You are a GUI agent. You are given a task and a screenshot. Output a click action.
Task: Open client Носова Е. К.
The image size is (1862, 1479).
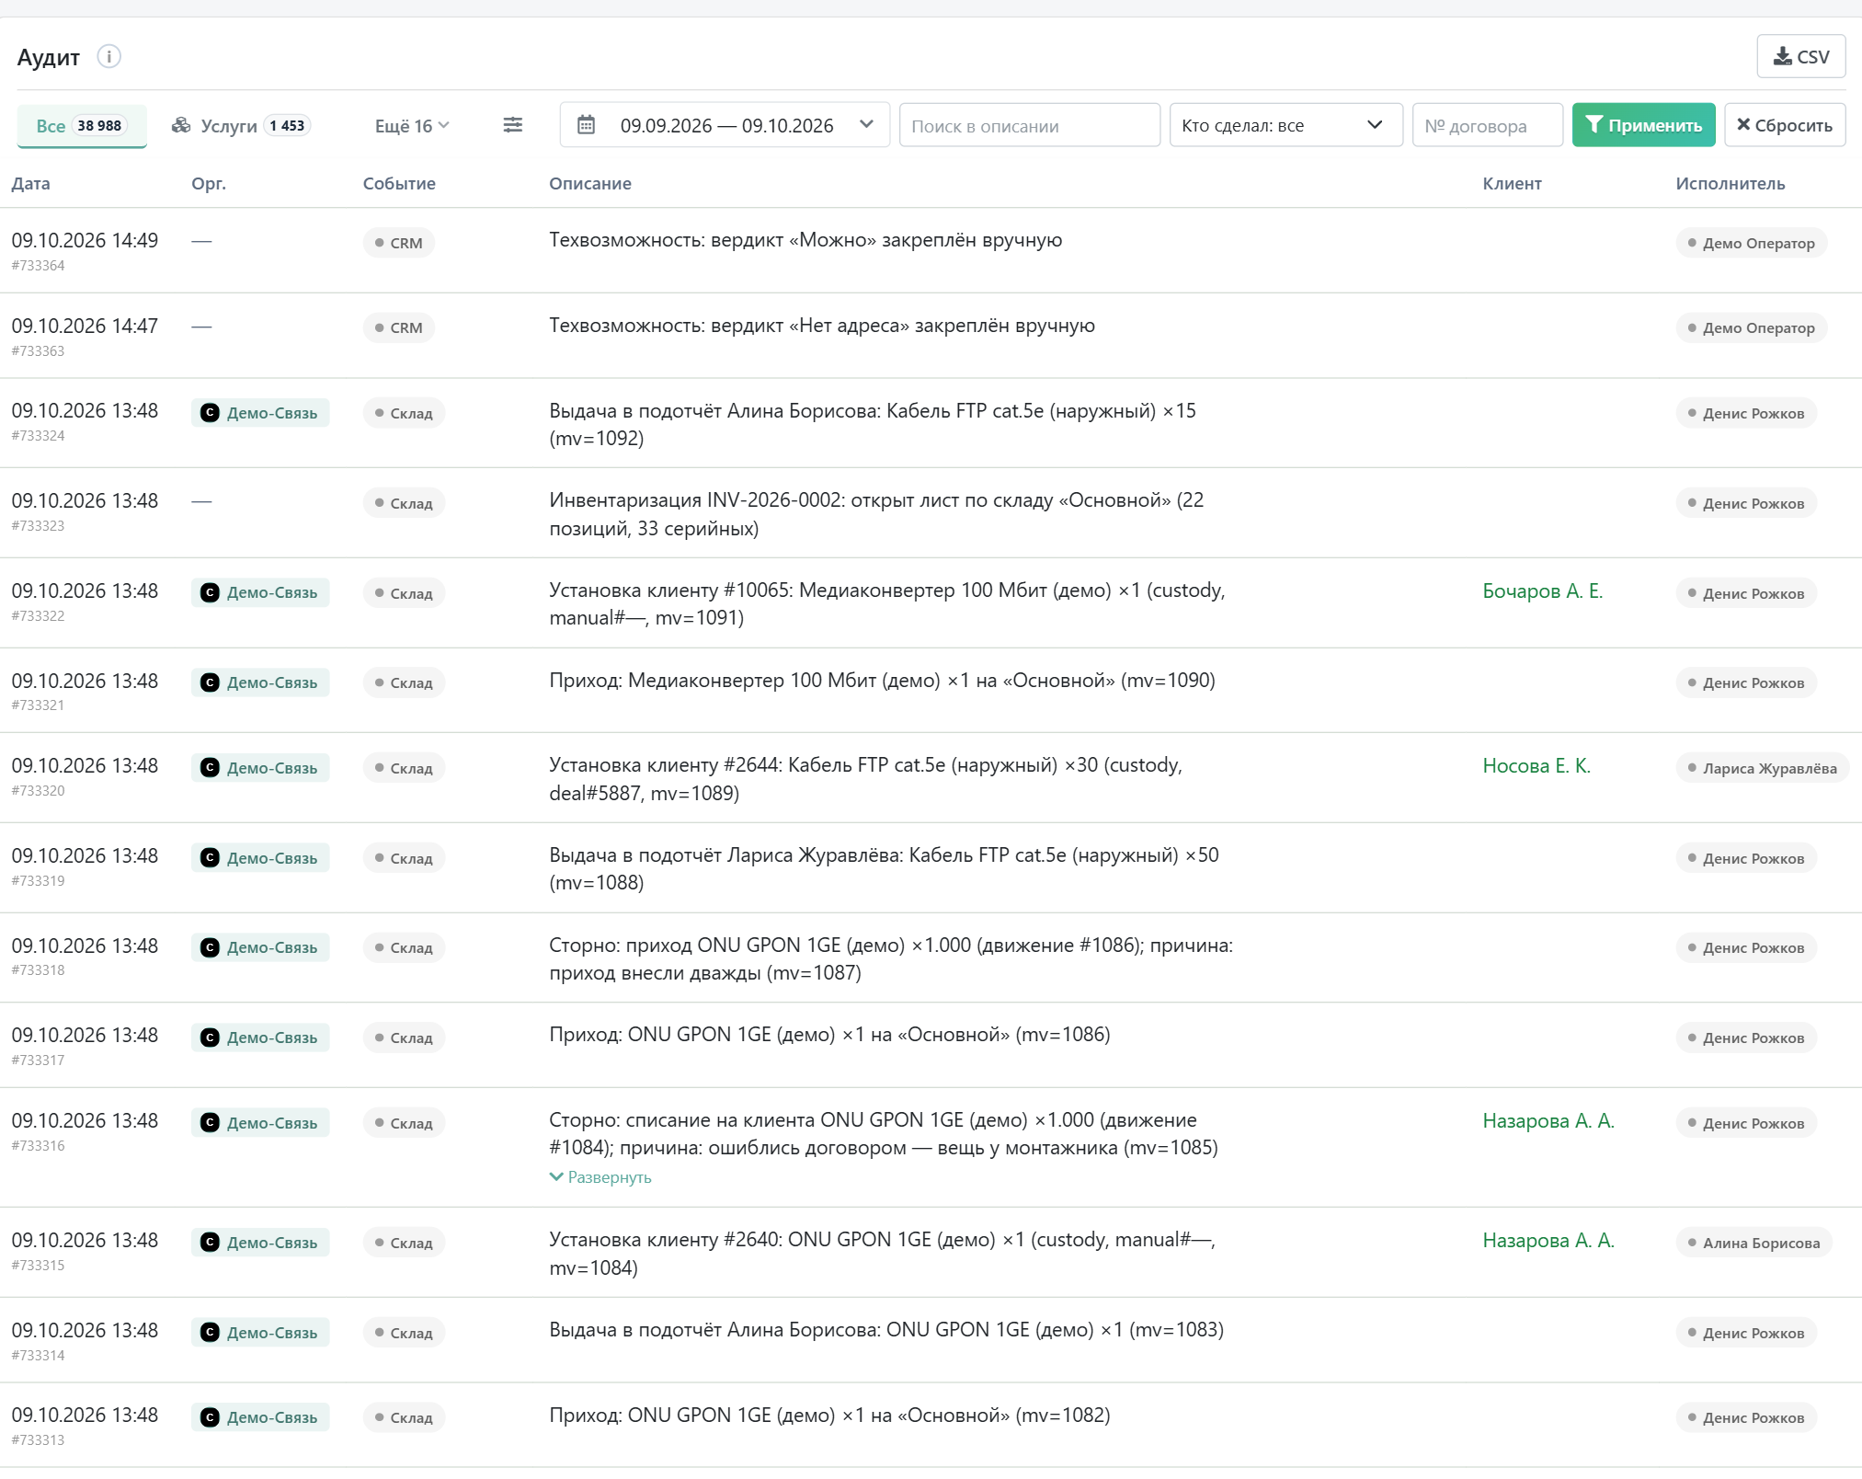point(1536,766)
